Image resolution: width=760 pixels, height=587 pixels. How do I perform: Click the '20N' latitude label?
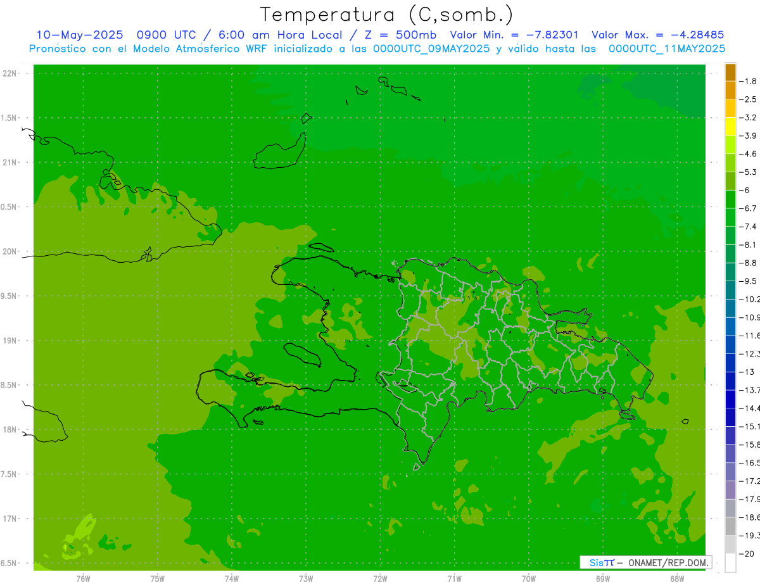point(10,251)
